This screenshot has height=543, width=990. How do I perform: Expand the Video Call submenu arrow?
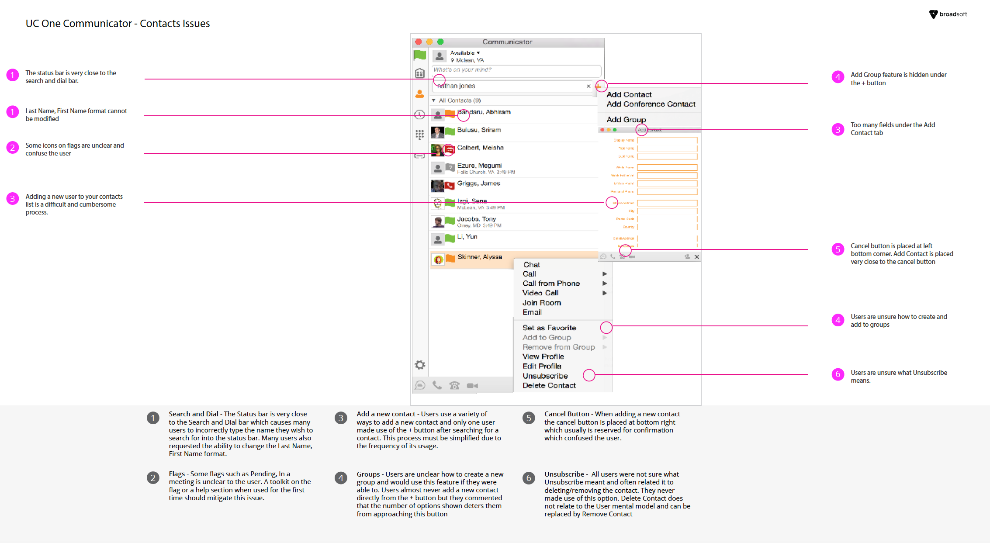coord(605,293)
